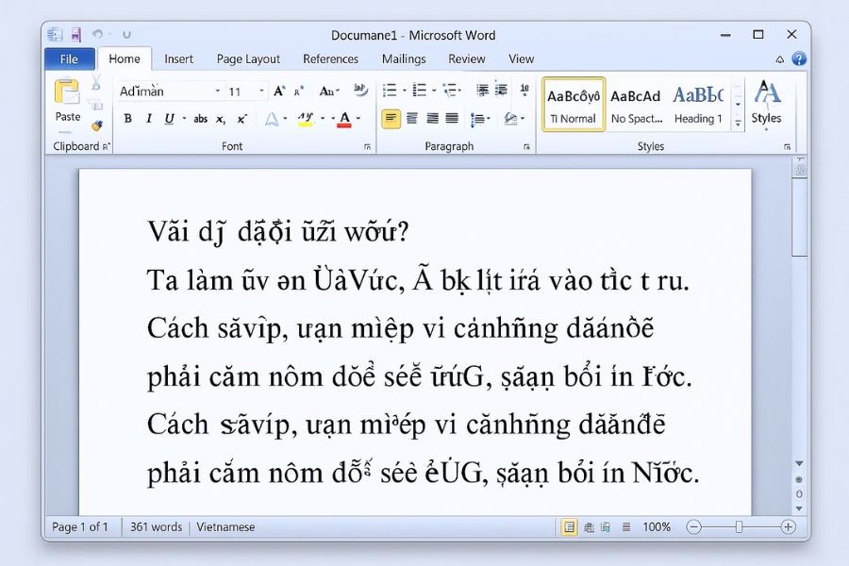The width and height of the screenshot is (849, 566).
Task: Open the Review tab
Action: coord(466,58)
